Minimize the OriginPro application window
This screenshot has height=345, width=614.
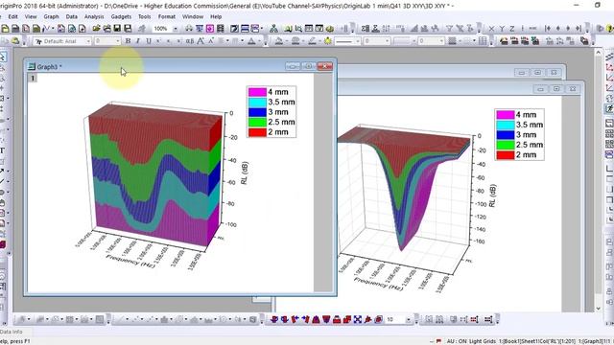point(576,6)
